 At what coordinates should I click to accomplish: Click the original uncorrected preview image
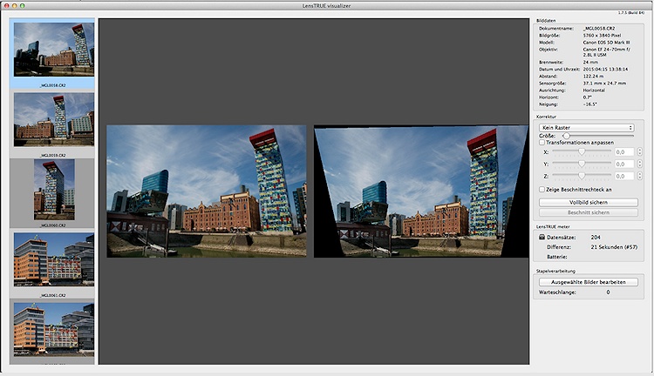[207, 191]
